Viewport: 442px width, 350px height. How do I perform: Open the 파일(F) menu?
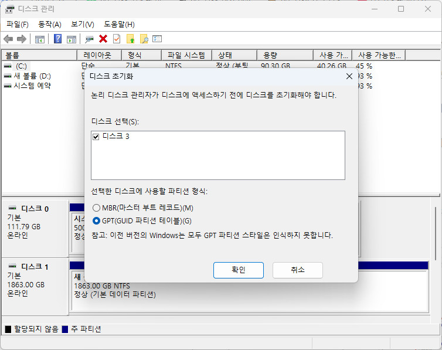pos(18,25)
